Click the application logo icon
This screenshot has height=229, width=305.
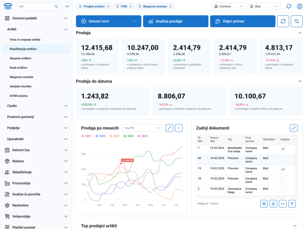pyautogui.click(x=8, y=6)
